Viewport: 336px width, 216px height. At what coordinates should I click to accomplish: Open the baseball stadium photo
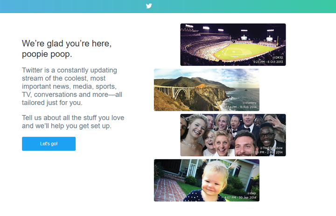[233, 42]
